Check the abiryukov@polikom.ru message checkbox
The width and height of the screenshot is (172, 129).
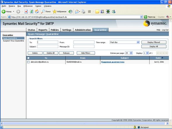[x=28, y=62]
